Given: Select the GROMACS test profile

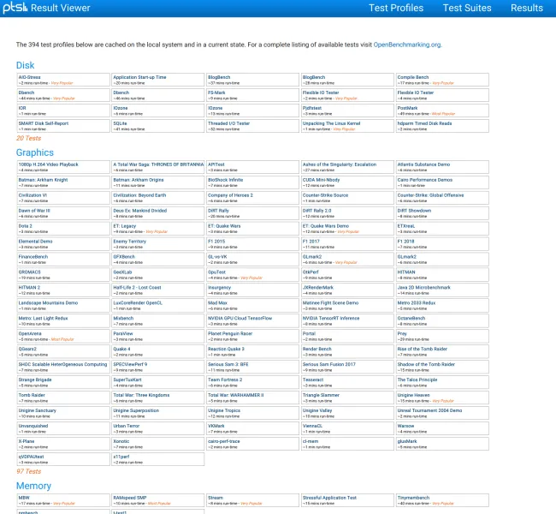Looking at the screenshot, I should tap(63, 275).
